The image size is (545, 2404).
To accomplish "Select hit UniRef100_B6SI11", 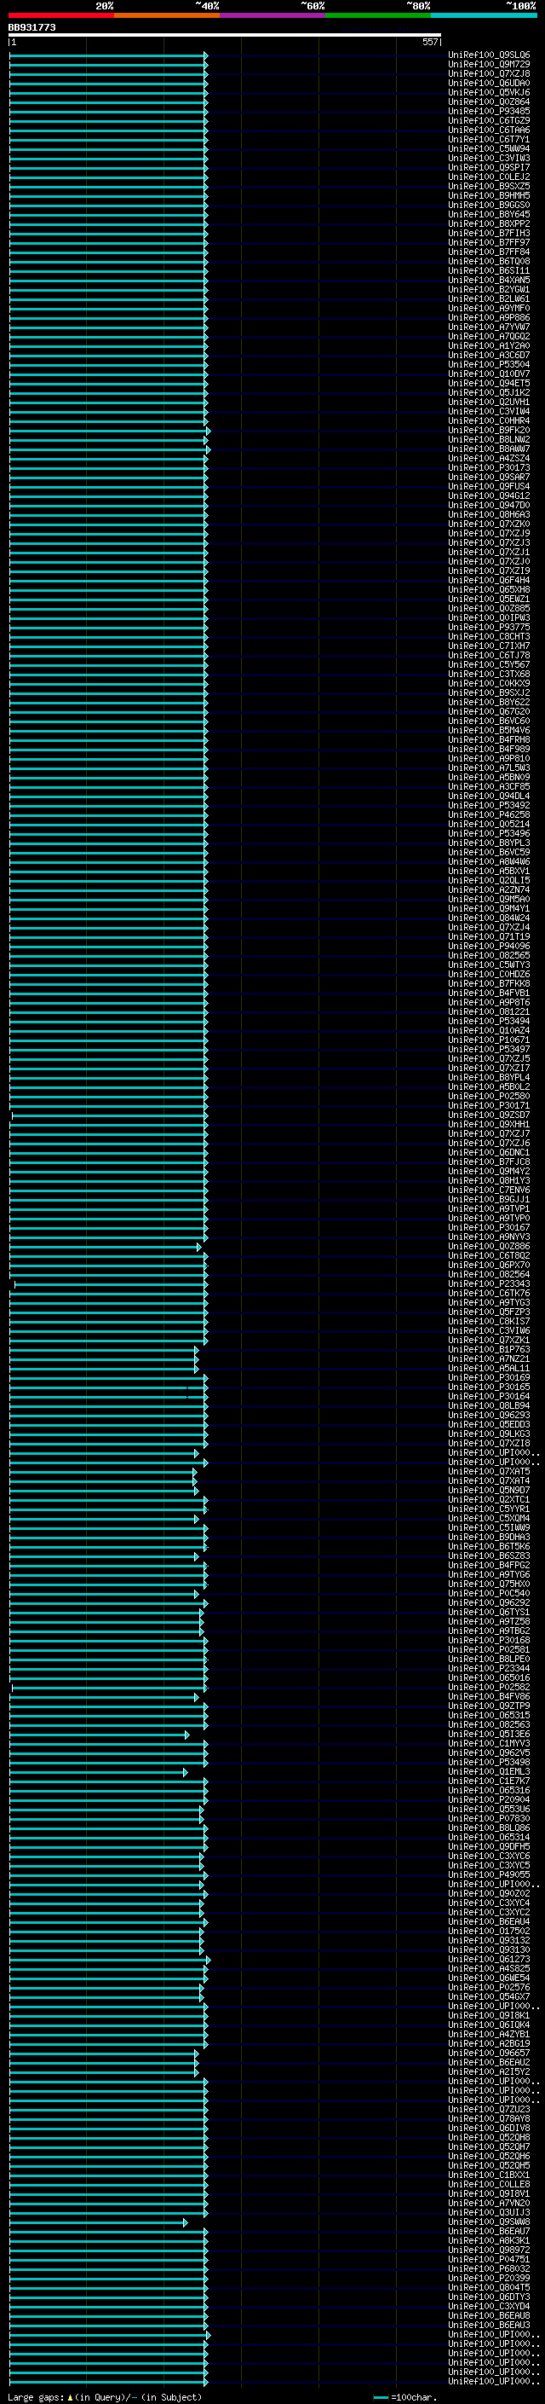I will (489, 270).
